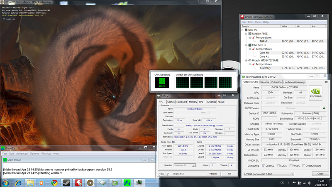Open Windows Explorer folder icon in taskbar
This screenshot has height=187, width=332.
point(30,182)
